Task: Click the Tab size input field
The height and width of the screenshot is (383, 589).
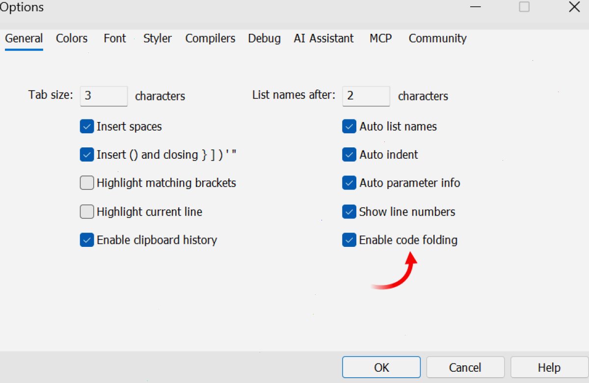Action: 104,96
